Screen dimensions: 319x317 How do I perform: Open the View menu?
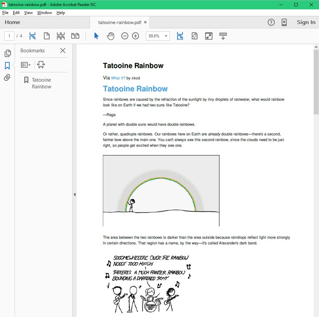tap(28, 13)
